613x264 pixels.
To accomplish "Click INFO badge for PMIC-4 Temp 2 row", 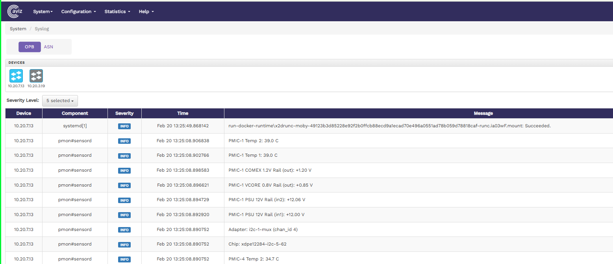I will coord(124,259).
